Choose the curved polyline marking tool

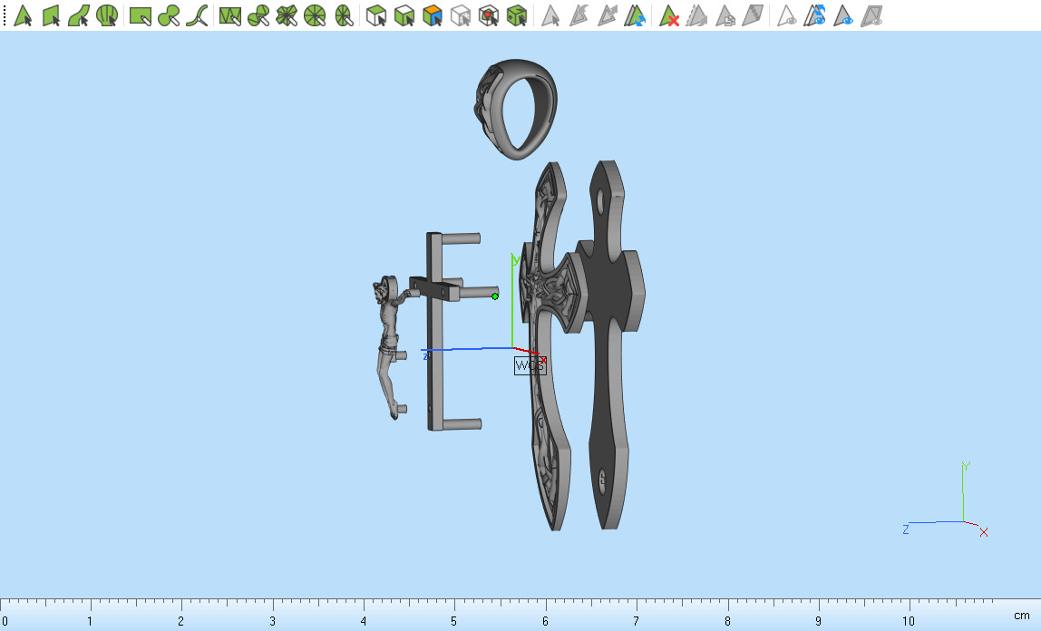click(197, 15)
